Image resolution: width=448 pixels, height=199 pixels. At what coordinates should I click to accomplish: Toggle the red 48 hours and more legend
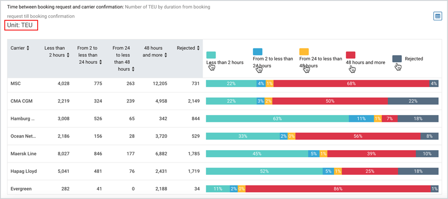pos(350,55)
